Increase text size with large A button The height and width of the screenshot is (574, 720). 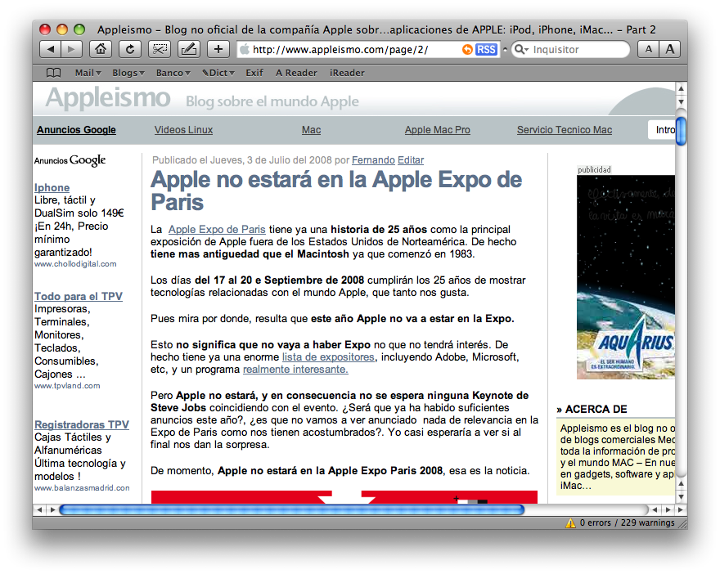coord(670,49)
